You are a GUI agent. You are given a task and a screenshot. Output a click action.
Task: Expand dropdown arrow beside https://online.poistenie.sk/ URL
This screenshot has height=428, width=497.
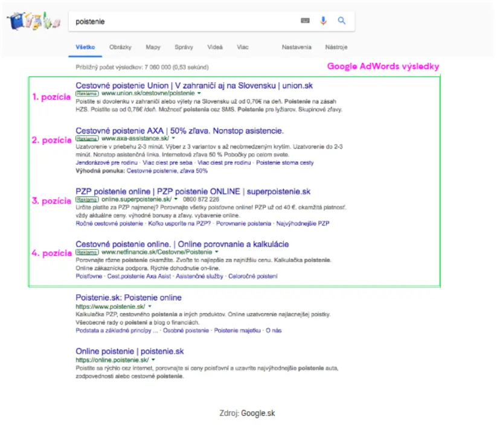(153, 360)
